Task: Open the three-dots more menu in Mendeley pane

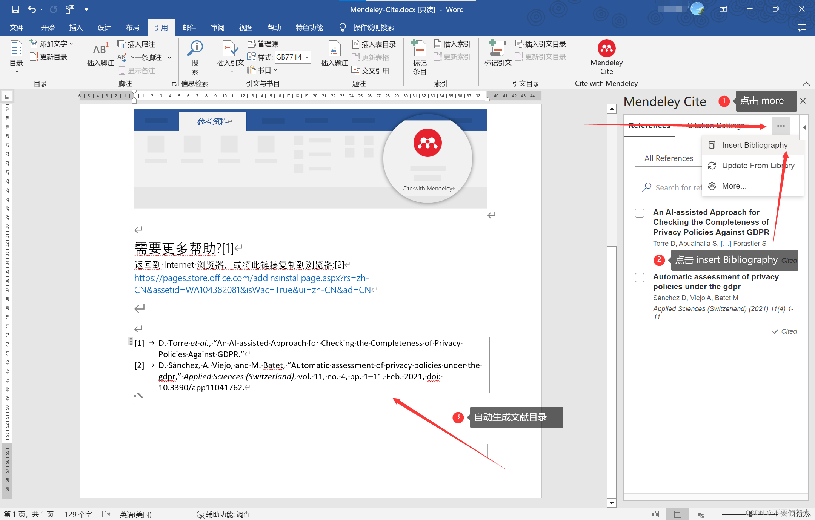Action: click(x=781, y=126)
